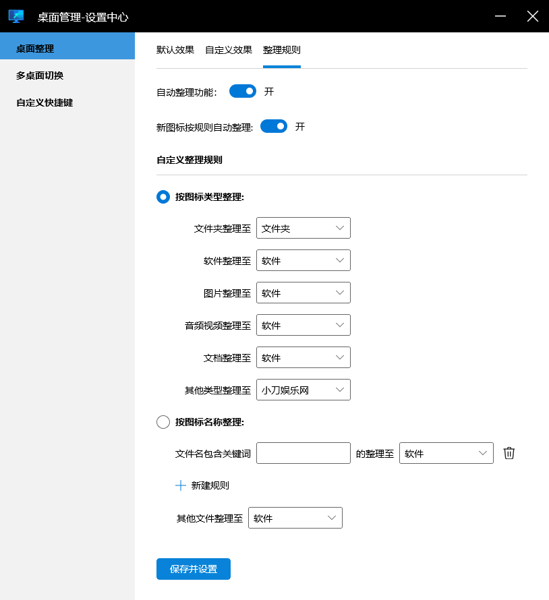
Task: Click the keyword input field
Action: coord(303,453)
